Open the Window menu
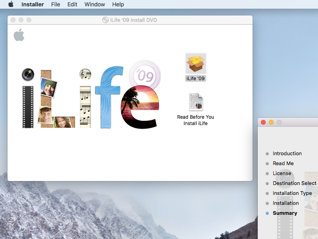The image size is (318, 239). pos(95,4)
